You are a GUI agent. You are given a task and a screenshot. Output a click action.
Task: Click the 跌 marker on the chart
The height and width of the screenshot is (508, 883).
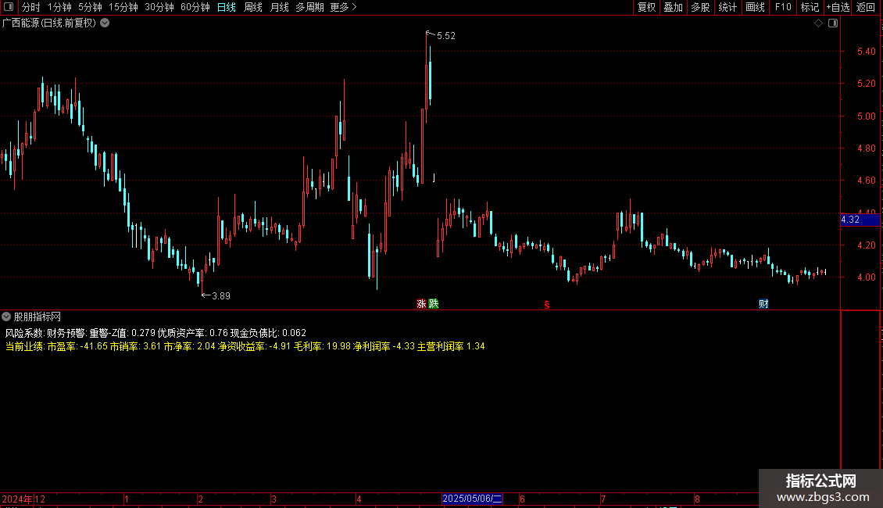click(433, 303)
